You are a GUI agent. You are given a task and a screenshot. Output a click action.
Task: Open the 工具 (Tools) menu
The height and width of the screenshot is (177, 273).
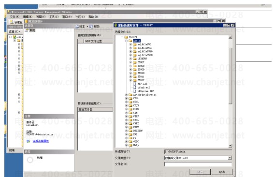click(54, 17)
